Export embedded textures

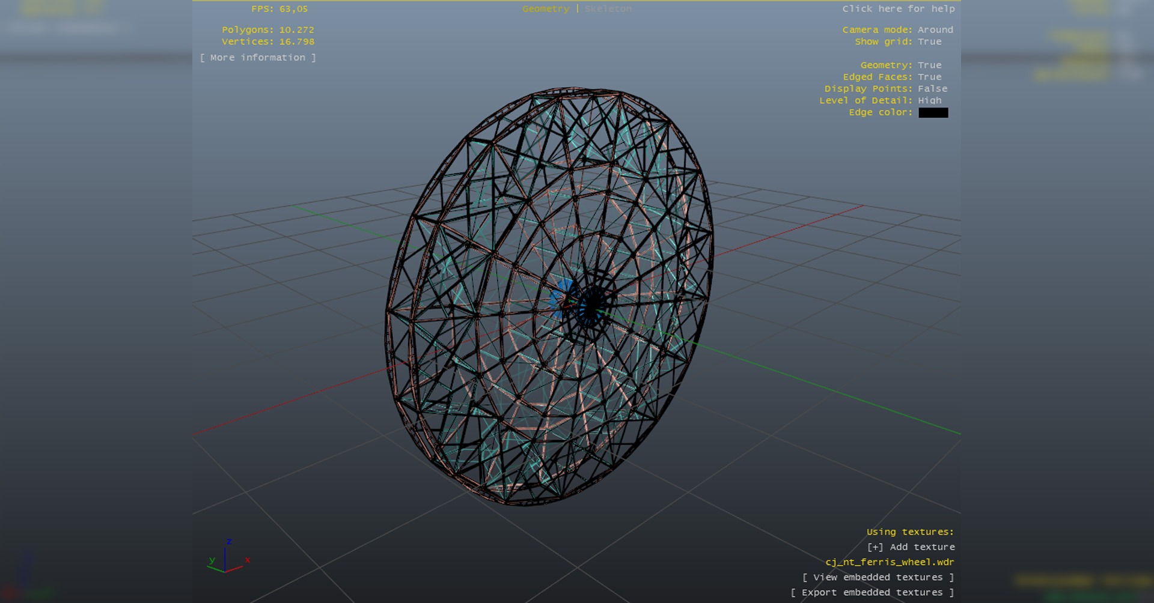pos(872,592)
